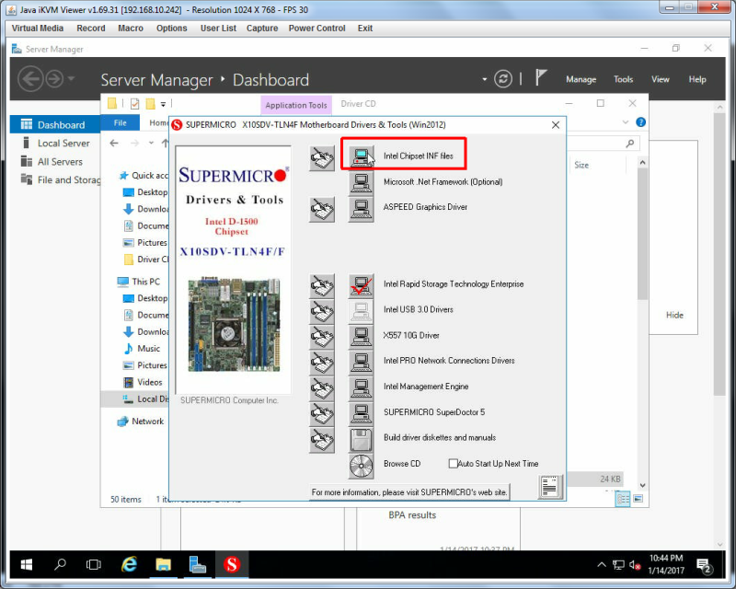Expand the recent locations chevron in Explorer
The image size is (736, 589).
click(x=151, y=143)
